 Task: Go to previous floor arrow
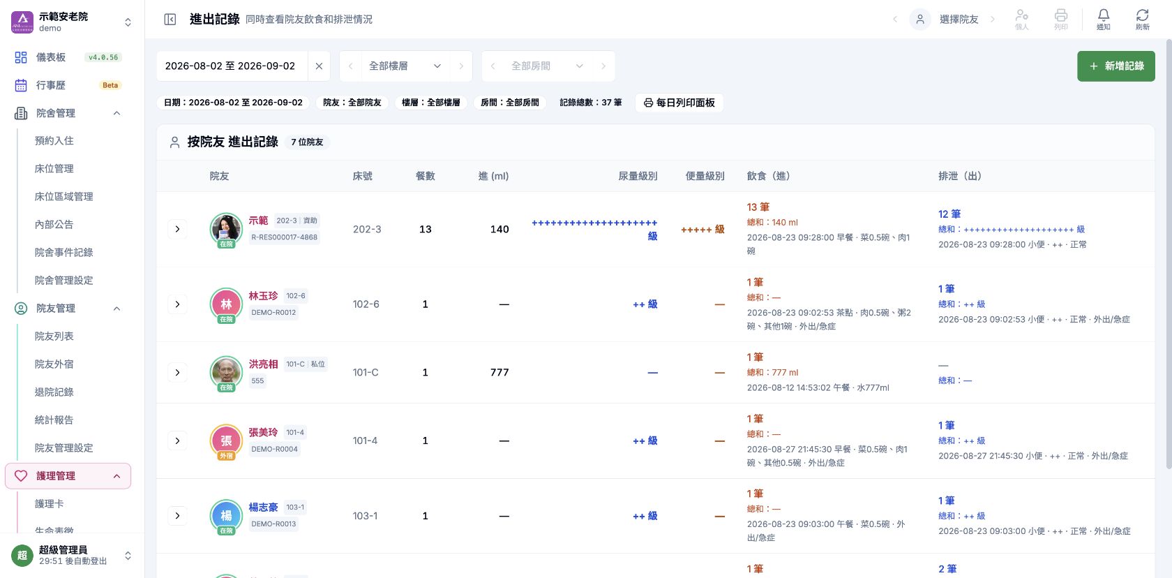coord(350,66)
